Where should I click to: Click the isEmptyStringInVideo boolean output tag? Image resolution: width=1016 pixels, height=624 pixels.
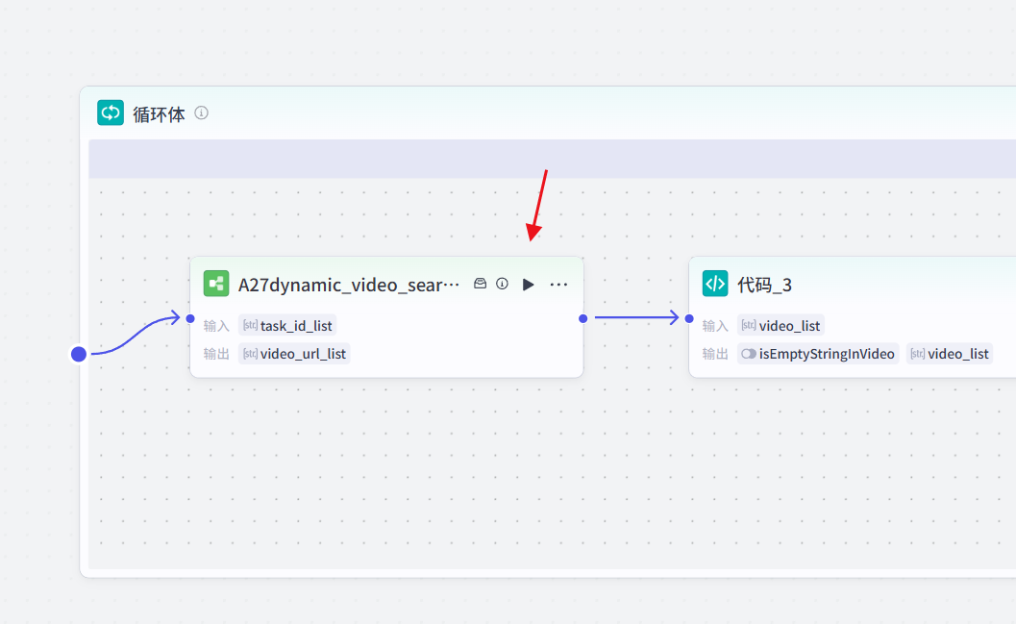(x=818, y=354)
